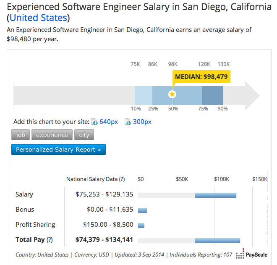Toggle the experience filter tag
277x265 pixels.
pyautogui.click(x=52, y=135)
